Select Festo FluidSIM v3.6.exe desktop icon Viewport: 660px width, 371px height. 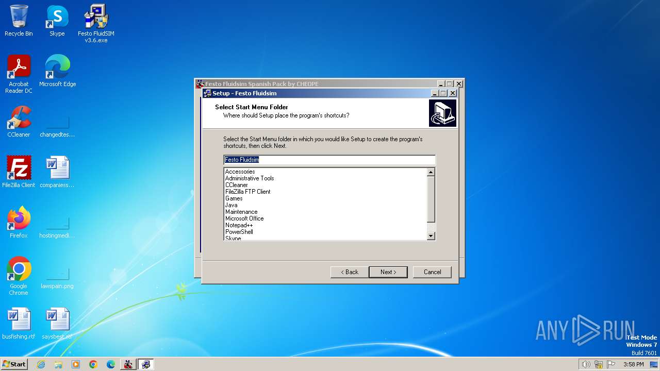click(x=96, y=23)
